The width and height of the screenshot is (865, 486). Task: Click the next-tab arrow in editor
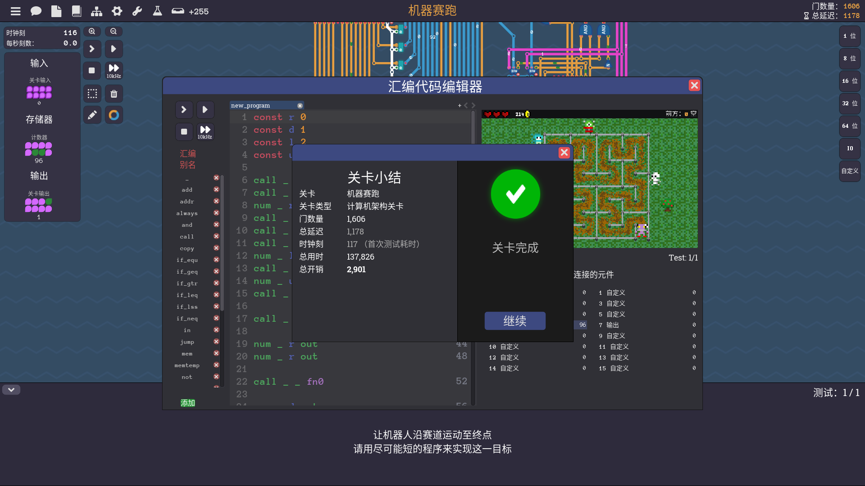click(473, 105)
